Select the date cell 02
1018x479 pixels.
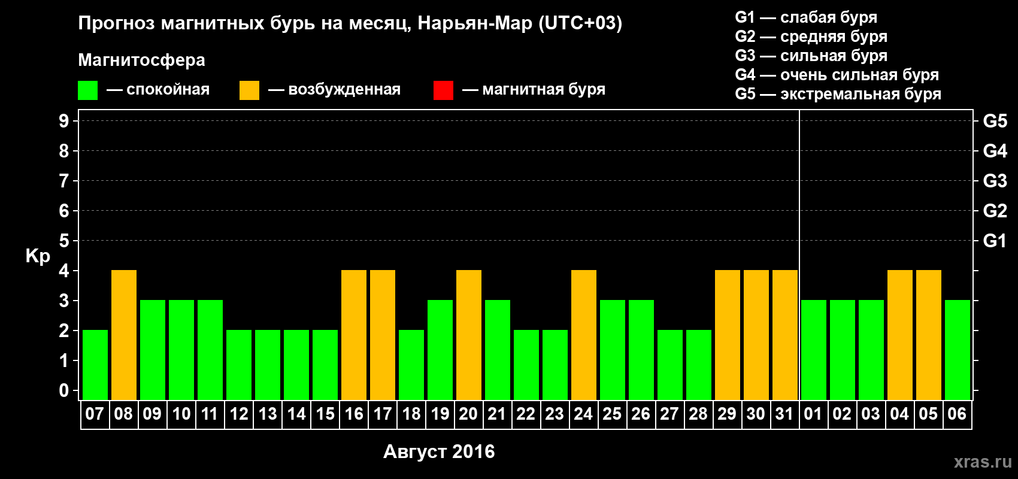coord(842,414)
